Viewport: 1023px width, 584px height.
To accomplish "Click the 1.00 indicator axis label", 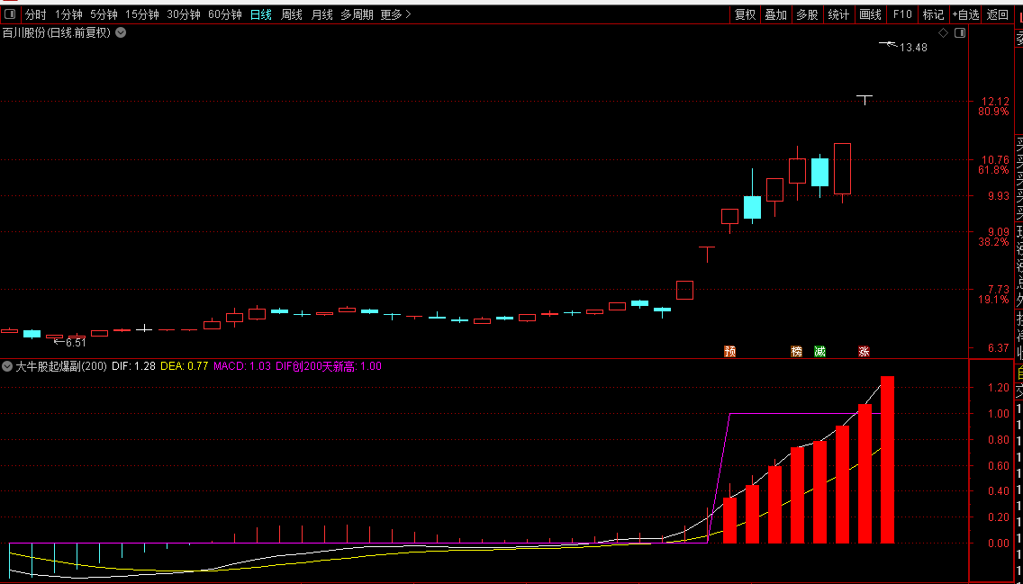I will tap(998, 414).
